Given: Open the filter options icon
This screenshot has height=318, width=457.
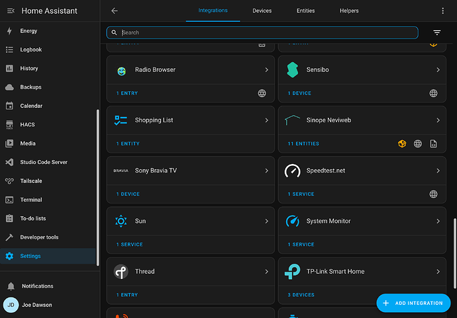Looking at the screenshot, I should pyautogui.click(x=436, y=32).
